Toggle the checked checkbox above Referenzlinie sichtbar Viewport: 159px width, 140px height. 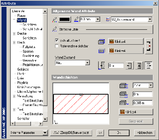pyautogui.click(x=57, y=40)
